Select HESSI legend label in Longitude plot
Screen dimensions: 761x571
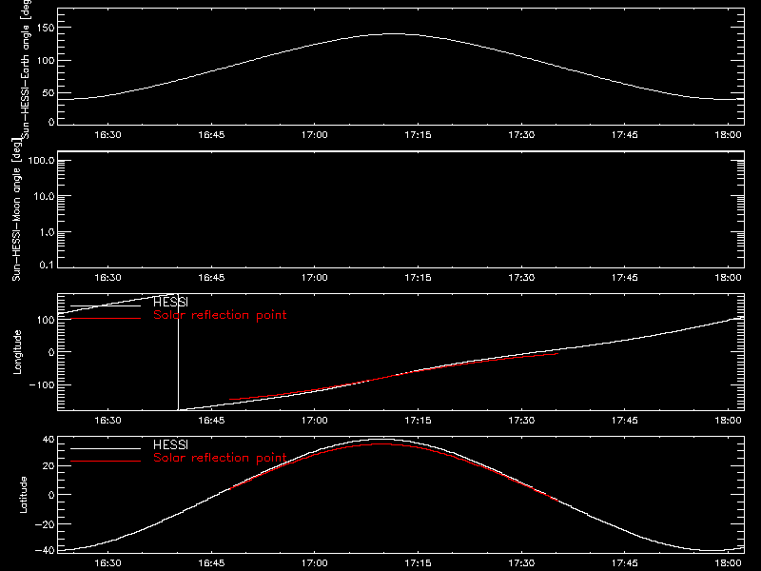170,302
